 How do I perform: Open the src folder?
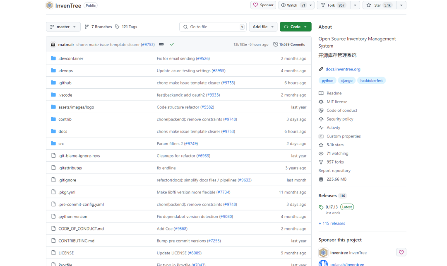tap(61, 143)
